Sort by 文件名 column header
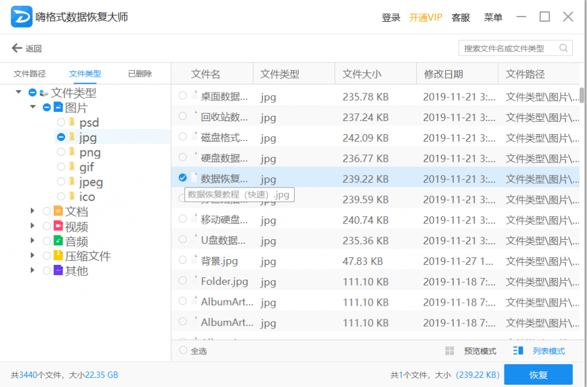Image resolution: width=587 pixels, height=387 pixels. pos(206,74)
